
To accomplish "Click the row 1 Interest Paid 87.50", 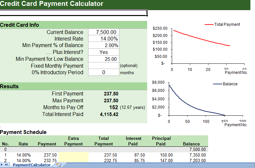I will (x=140, y=155).
